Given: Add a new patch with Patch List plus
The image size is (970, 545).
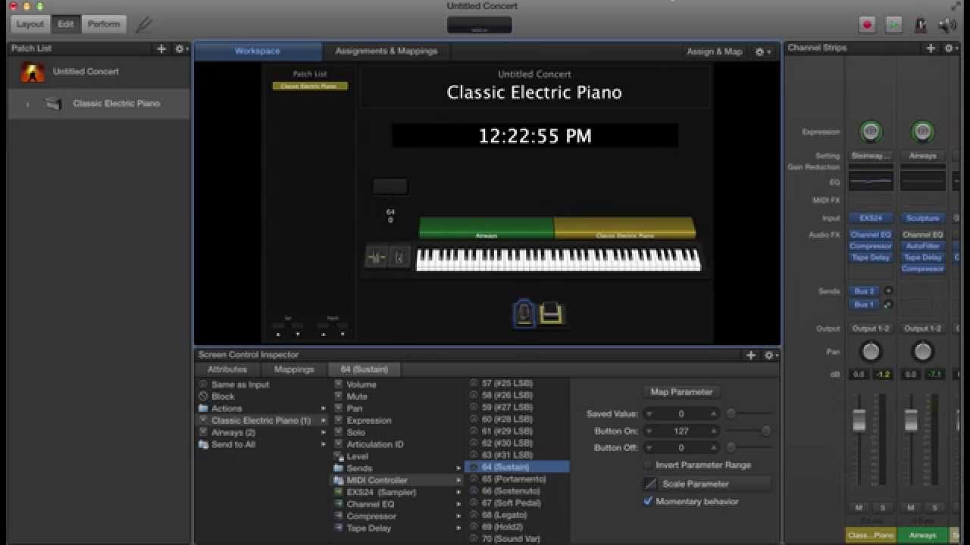Looking at the screenshot, I should (161, 48).
